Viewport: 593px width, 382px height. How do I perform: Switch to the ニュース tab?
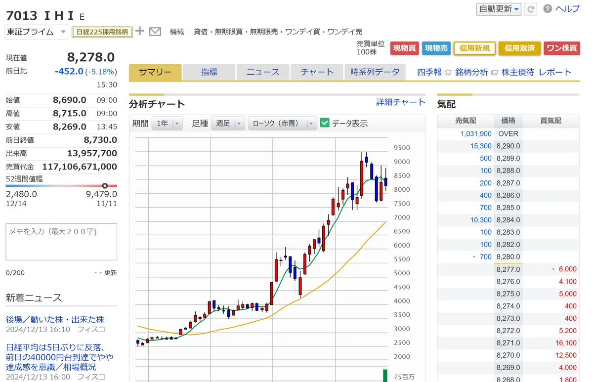click(x=263, y=72)
